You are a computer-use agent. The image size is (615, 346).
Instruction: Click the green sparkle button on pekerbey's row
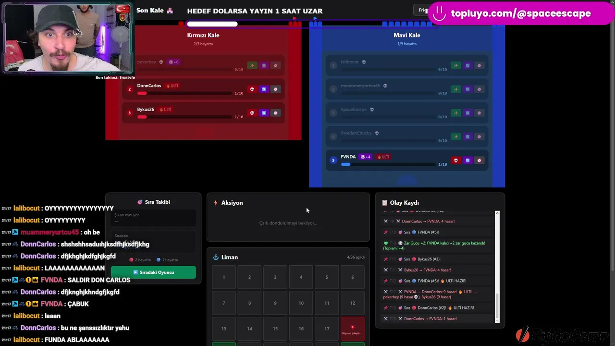point(252,65)
